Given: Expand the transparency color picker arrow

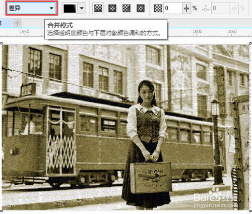Looking at the screenshot, I should [82, 8].
